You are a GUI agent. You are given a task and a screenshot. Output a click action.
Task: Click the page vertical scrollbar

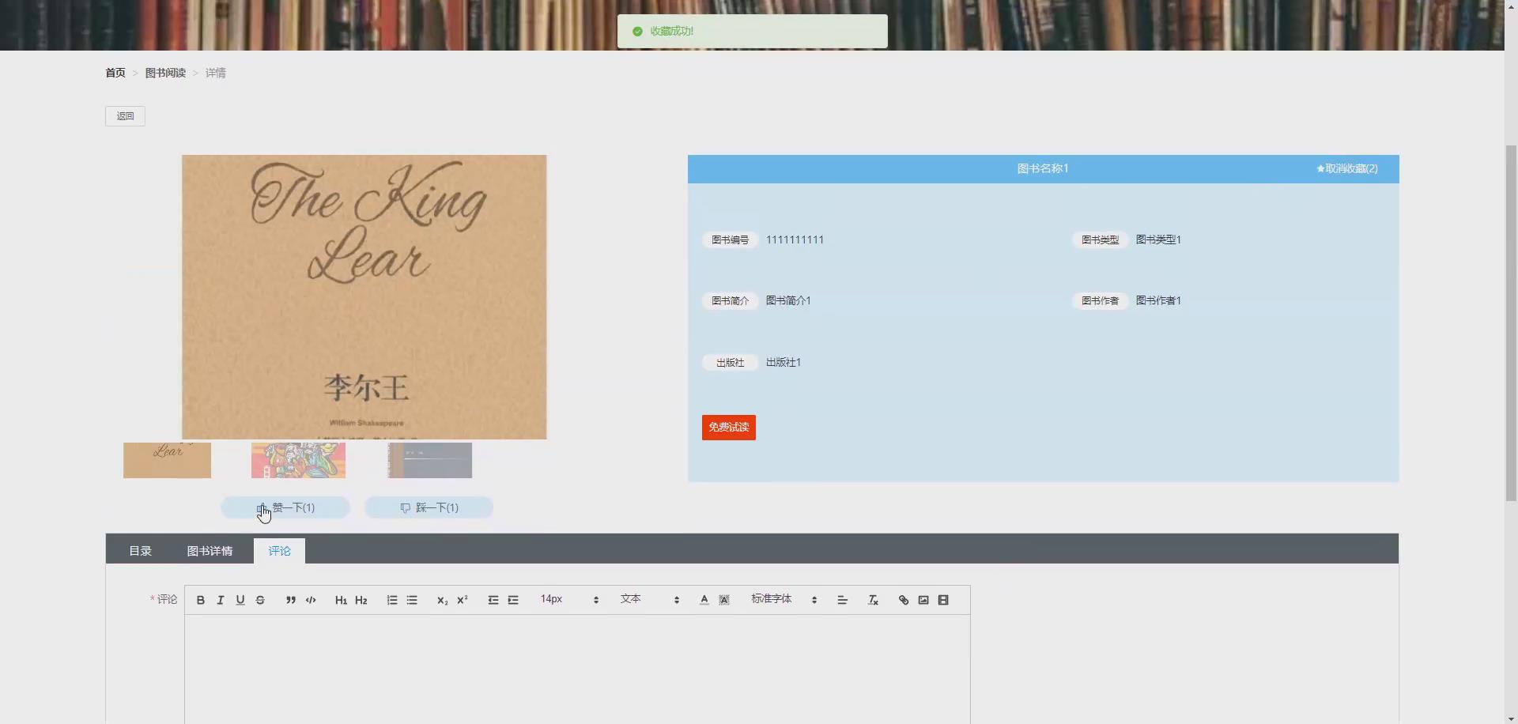click(x=1511, y=322)
